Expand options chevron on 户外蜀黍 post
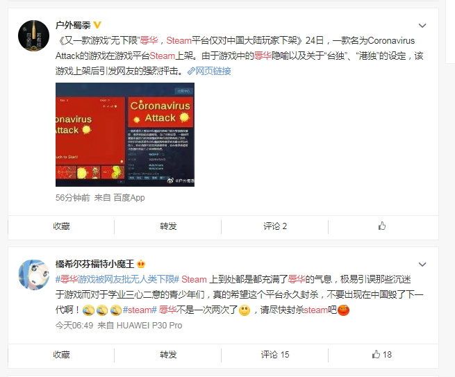Viewport: 455px width, 377px height. coord(422,26)
